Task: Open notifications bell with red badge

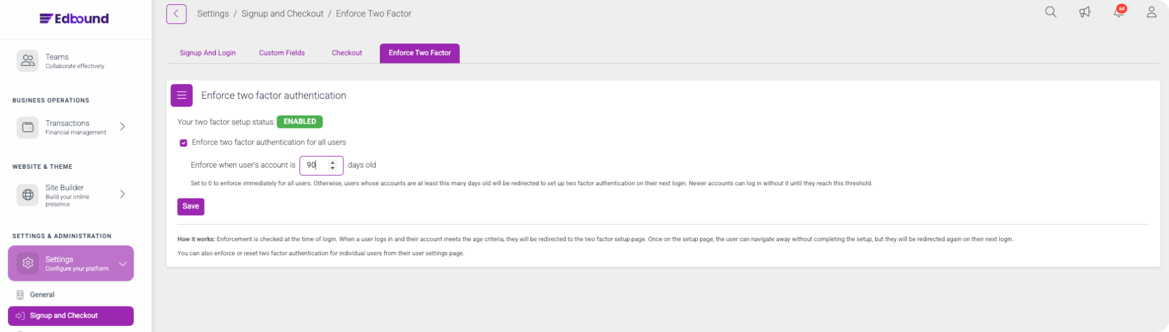Action: click(x=1119, y=12)
